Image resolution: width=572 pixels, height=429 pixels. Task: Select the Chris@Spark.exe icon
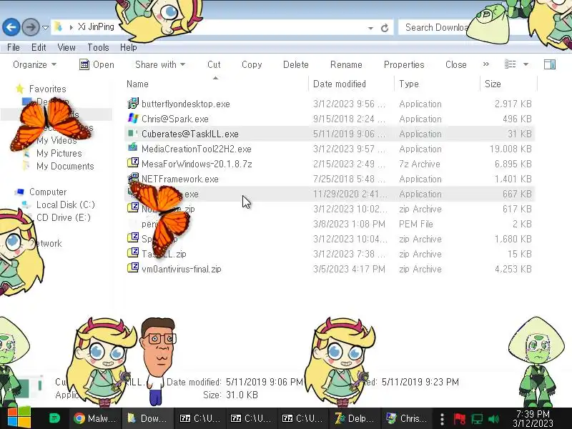click(x=133, y=119)
